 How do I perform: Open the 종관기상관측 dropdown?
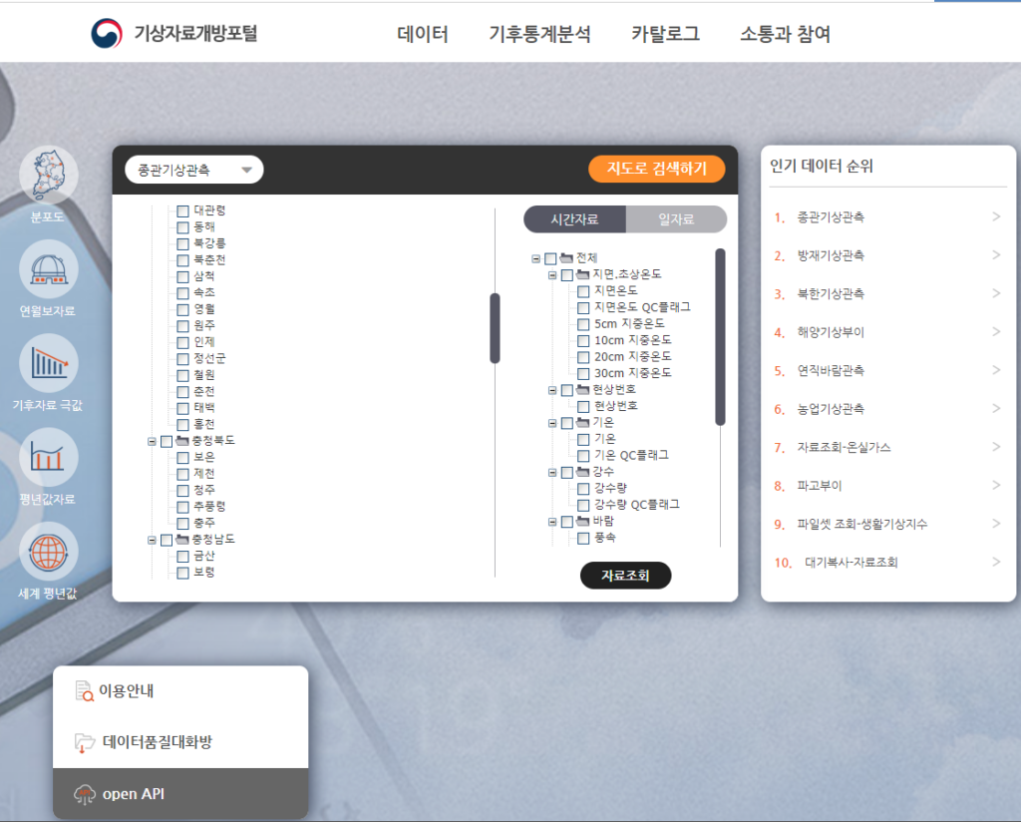pos(194,170)
